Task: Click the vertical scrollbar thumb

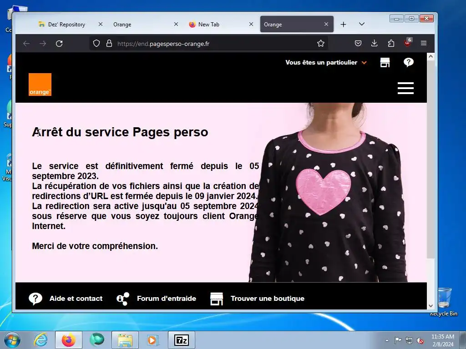Action: pyautogui.click(x=431, y=160)
